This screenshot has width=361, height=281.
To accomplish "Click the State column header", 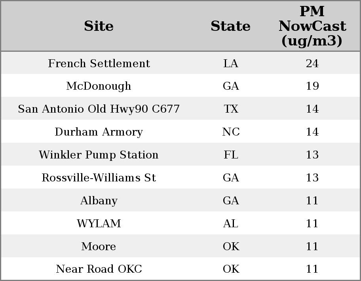I will click(230, 26).
